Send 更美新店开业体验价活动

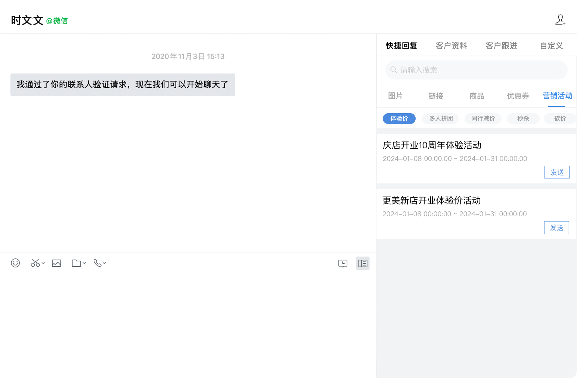pos(556,227)
